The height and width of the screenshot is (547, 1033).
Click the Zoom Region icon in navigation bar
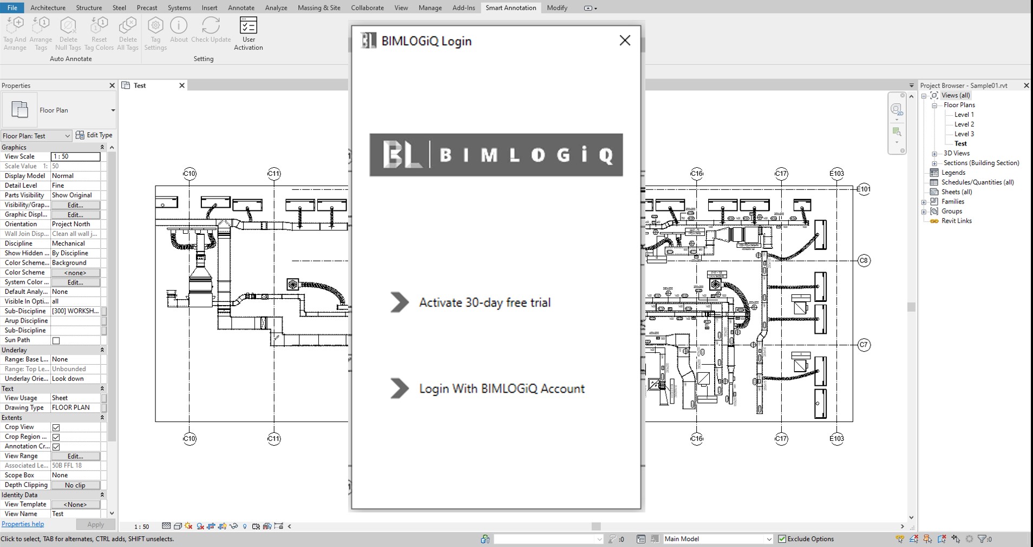pos(897,132)
